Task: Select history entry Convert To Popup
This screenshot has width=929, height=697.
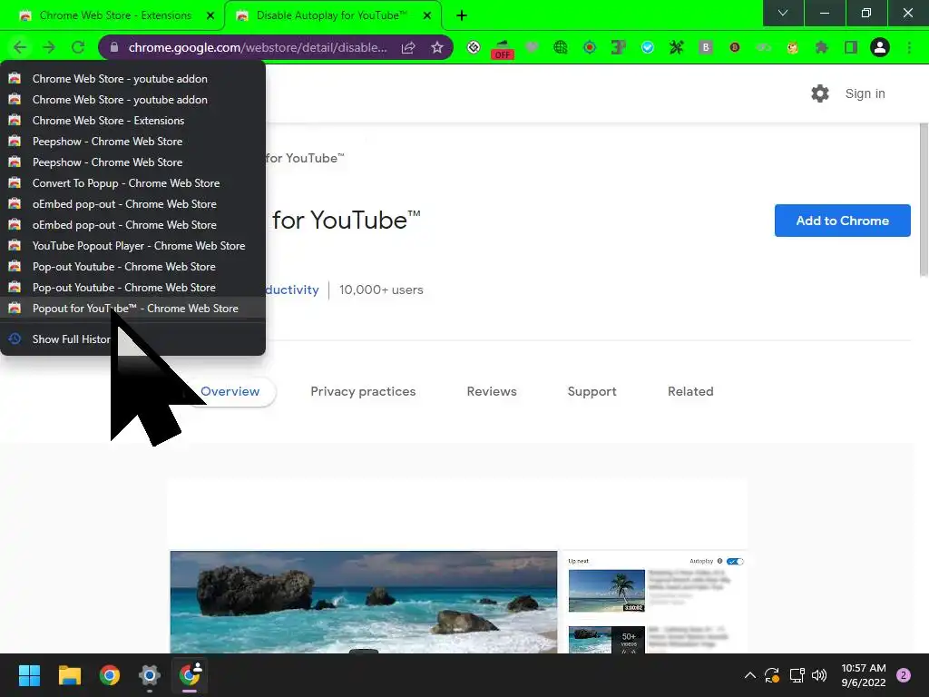Action: point(132,183)
